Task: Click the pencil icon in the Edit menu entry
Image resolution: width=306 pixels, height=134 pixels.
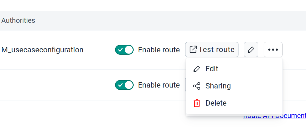Action: pos(196,69)
